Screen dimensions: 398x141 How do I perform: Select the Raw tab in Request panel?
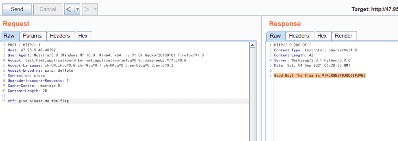(x=9, y=36)
